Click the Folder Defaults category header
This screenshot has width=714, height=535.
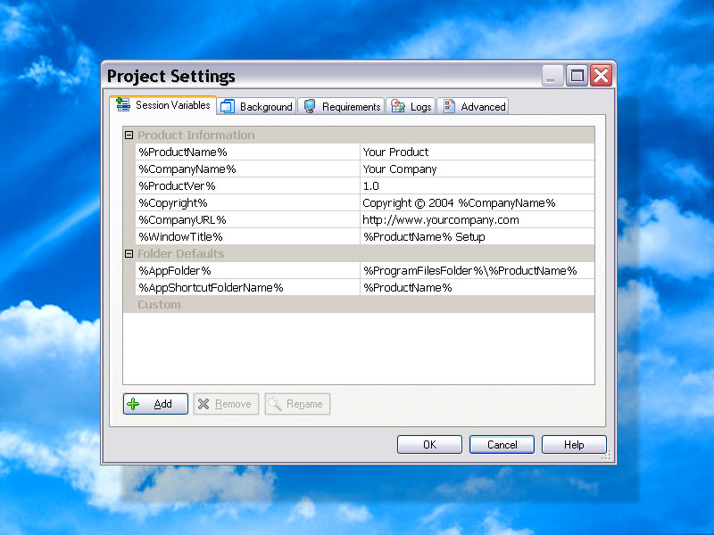pyautogui.click(x=359, y=254)
